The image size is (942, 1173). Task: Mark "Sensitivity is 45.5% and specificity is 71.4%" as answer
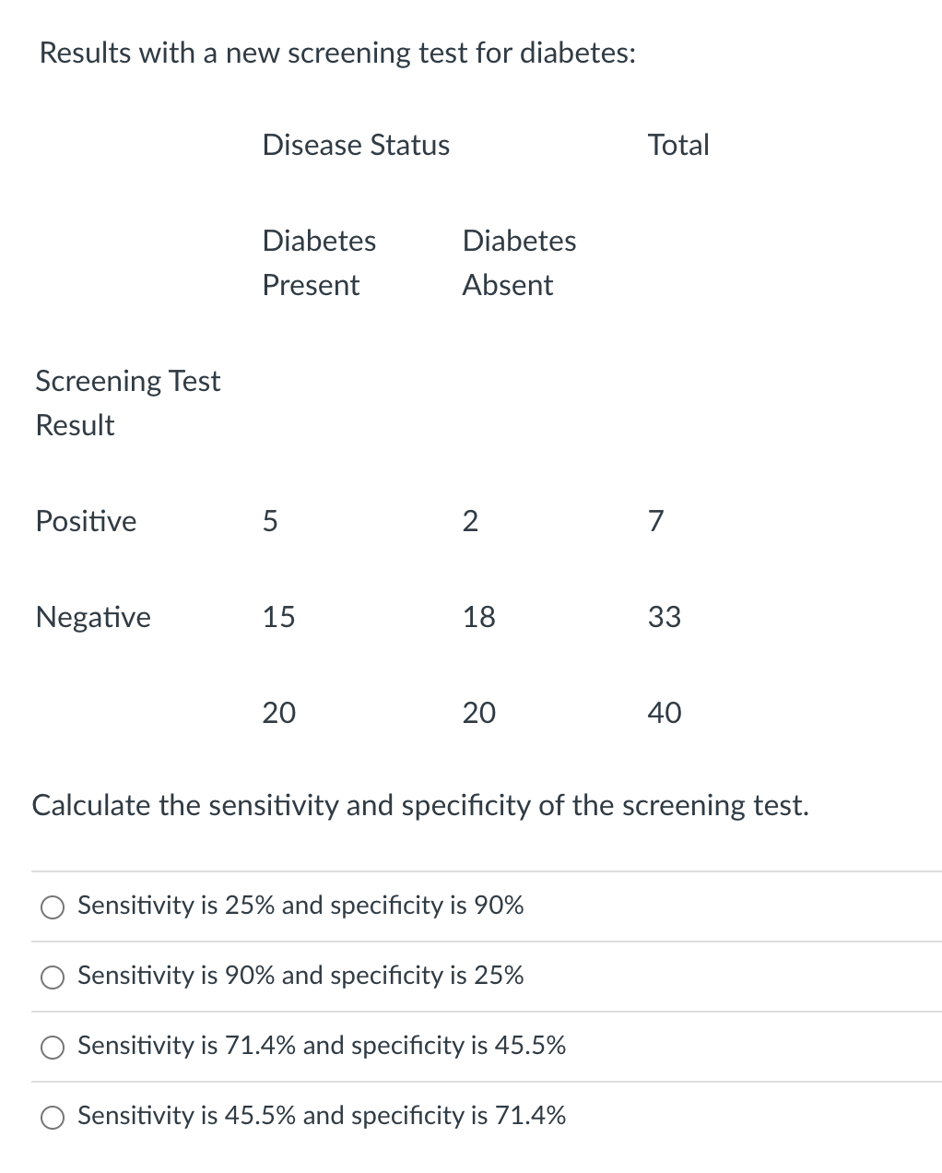click(53, 1118)
